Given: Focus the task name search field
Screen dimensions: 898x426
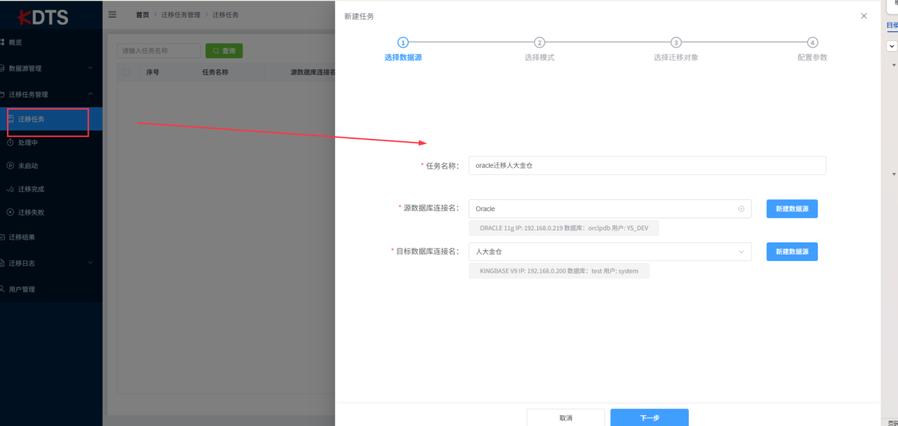Looking at the screenshot, I should [159, 51].
